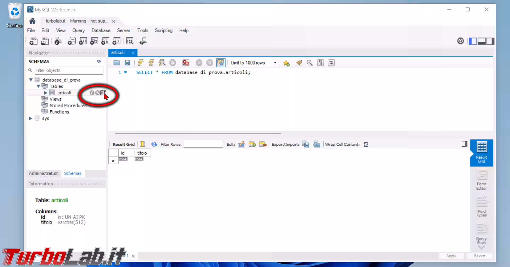This screenshot has width=510, height=267.
Task: Expand the articoli table node
Action: [x=46, y=93]
